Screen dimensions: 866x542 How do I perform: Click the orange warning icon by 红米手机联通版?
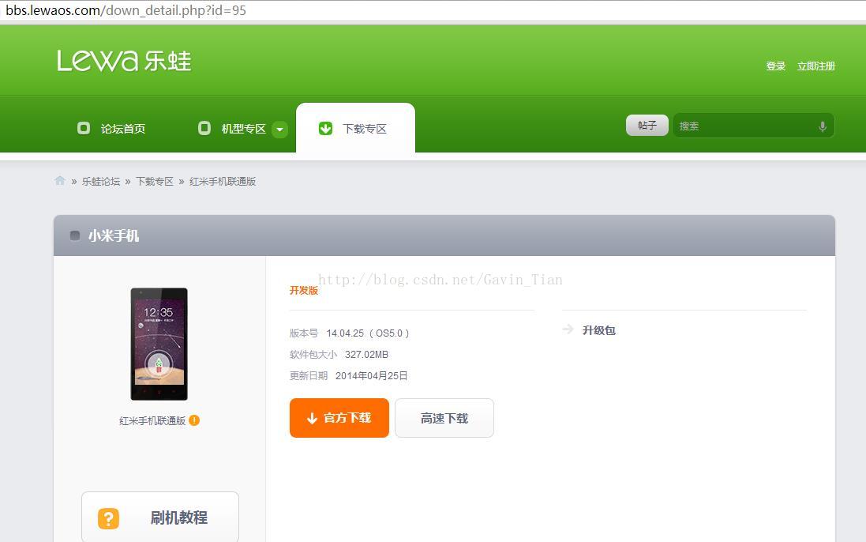(x=194, y=420)
